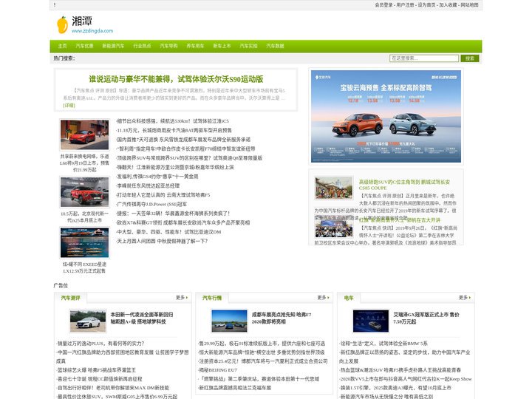Open the 汽车导购 nav item
The width and height of the screenshot is (532, 399).
[x=168, y=46]
